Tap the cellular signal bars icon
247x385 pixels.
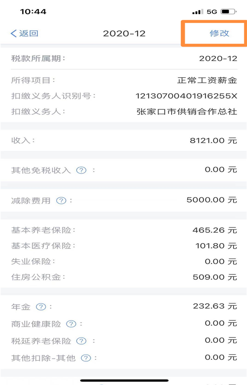197,12
